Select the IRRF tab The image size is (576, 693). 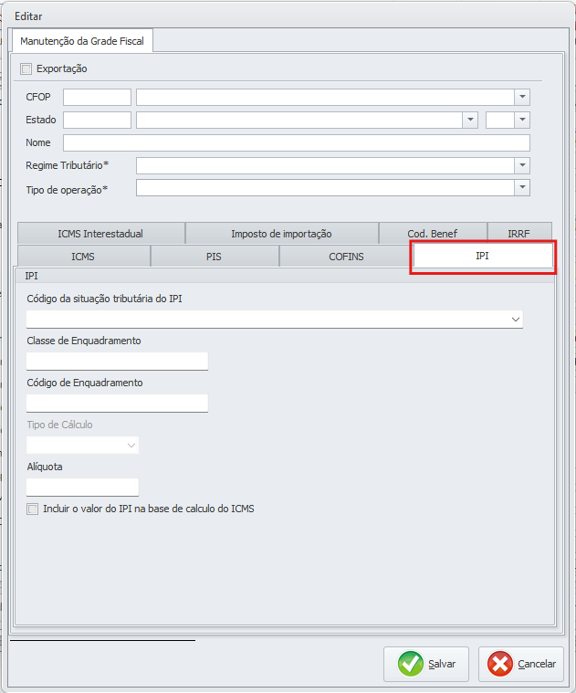tap(519, 234)
